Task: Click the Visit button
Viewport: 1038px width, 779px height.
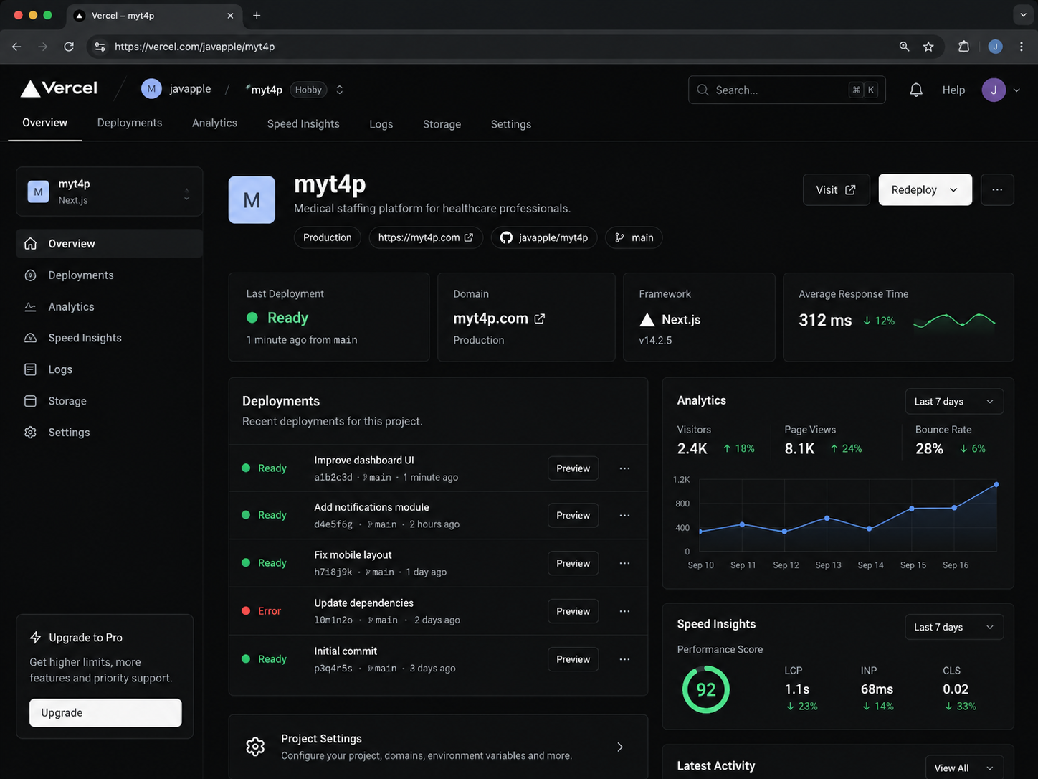Action: tap(836, 189)
